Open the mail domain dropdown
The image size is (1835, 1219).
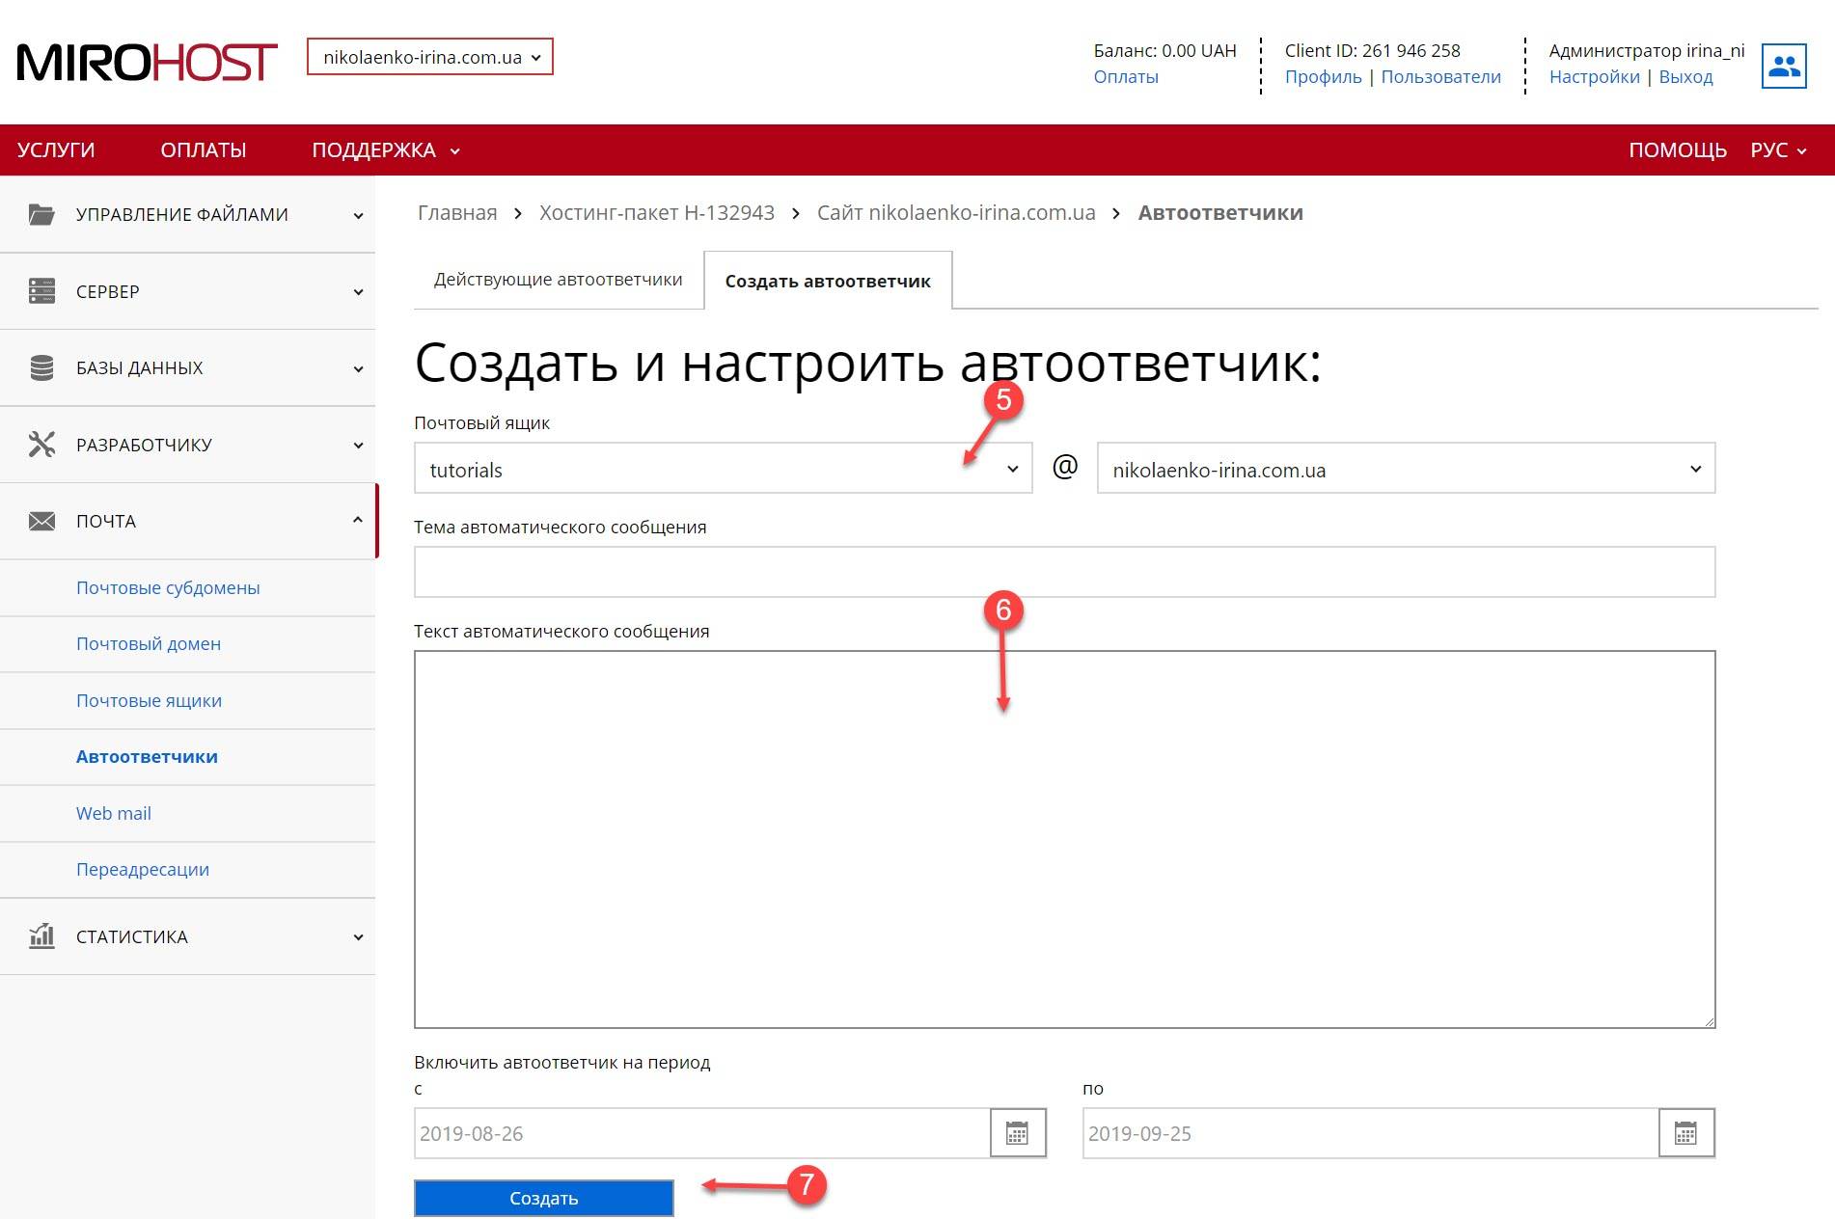click(1406, 469)
